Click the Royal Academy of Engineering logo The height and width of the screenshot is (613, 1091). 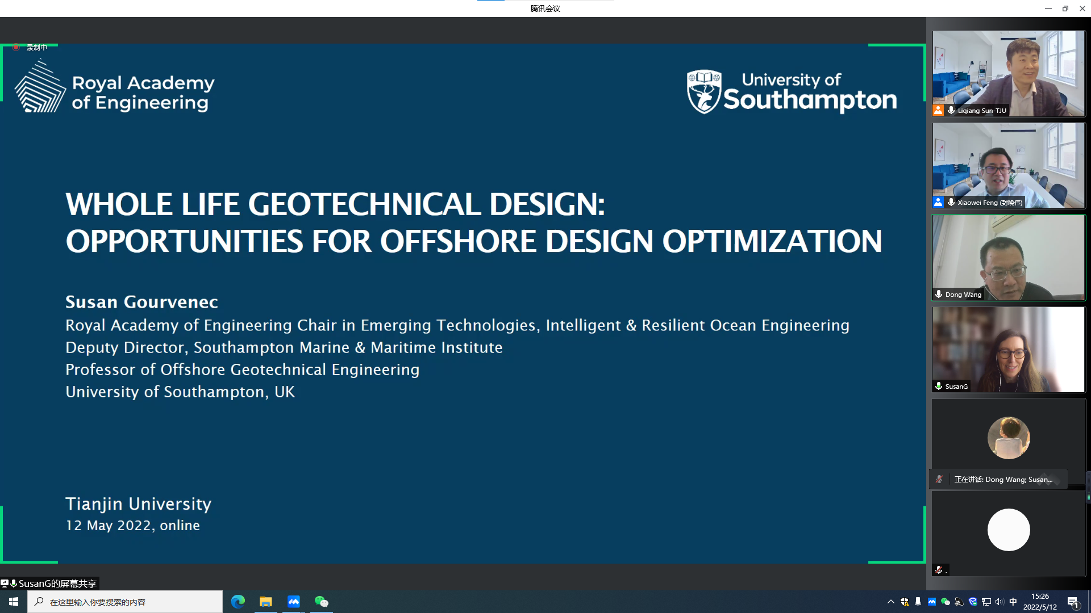click(x=115, y=87)
